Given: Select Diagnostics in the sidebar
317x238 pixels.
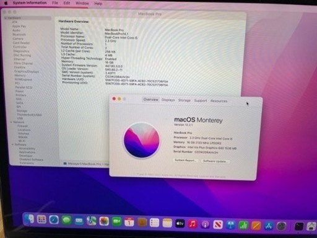Looking at the screenshot, I should pos(22,51).
